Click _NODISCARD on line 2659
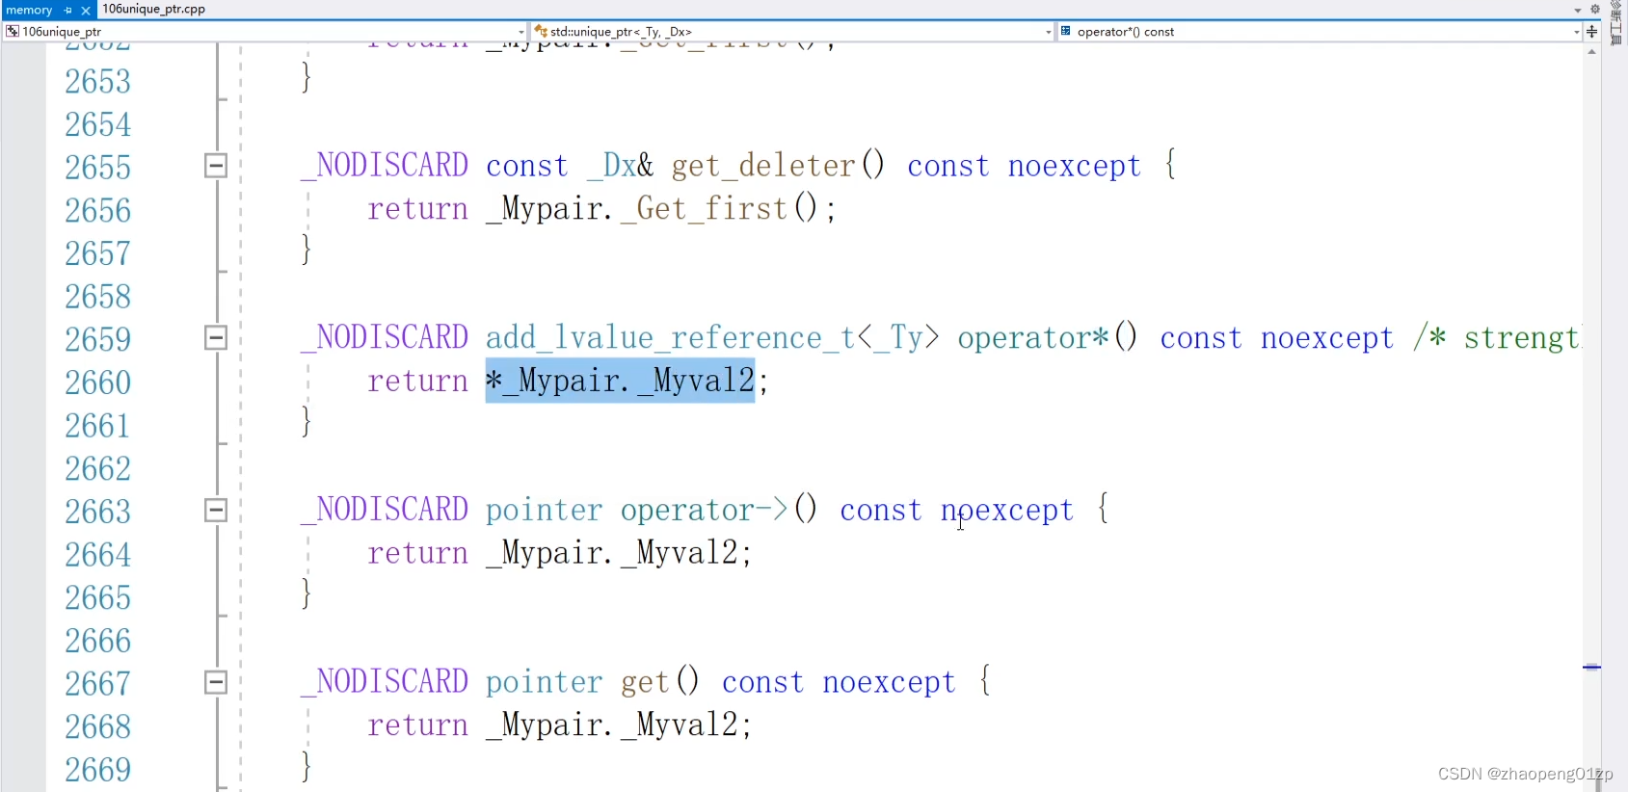Screen dimensions: 1628x792 [385, 338]
